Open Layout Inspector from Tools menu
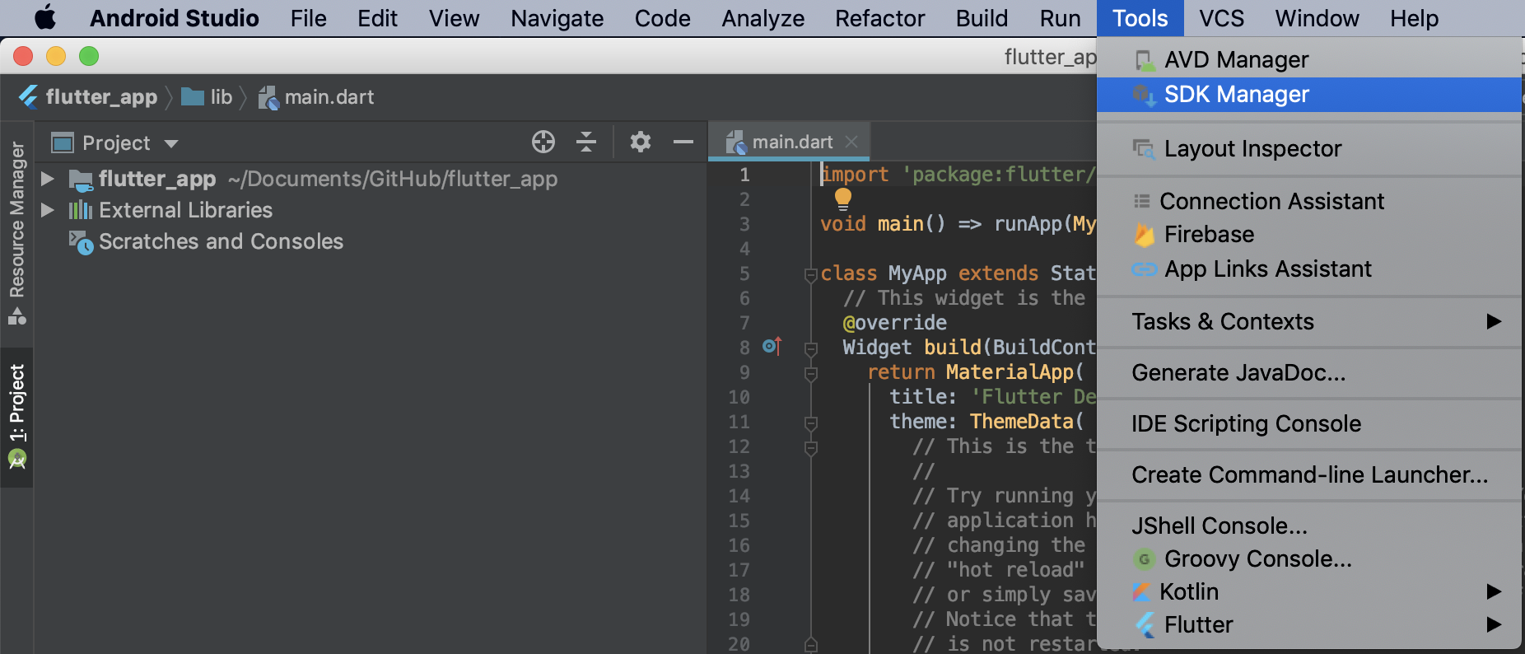Image resolution: width=1525 pixels, height=654 pixels. [x=1309, y=148]
